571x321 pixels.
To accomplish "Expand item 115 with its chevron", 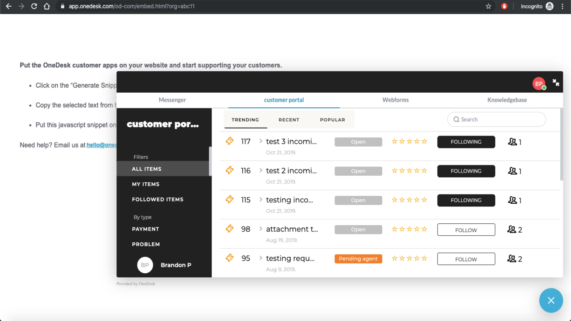I will click(261, 200).
